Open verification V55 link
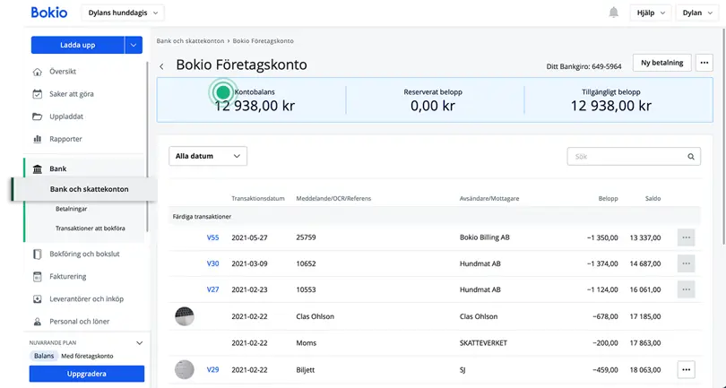The height and width of the screenshot is (388, 726). [x=213, y=237]
